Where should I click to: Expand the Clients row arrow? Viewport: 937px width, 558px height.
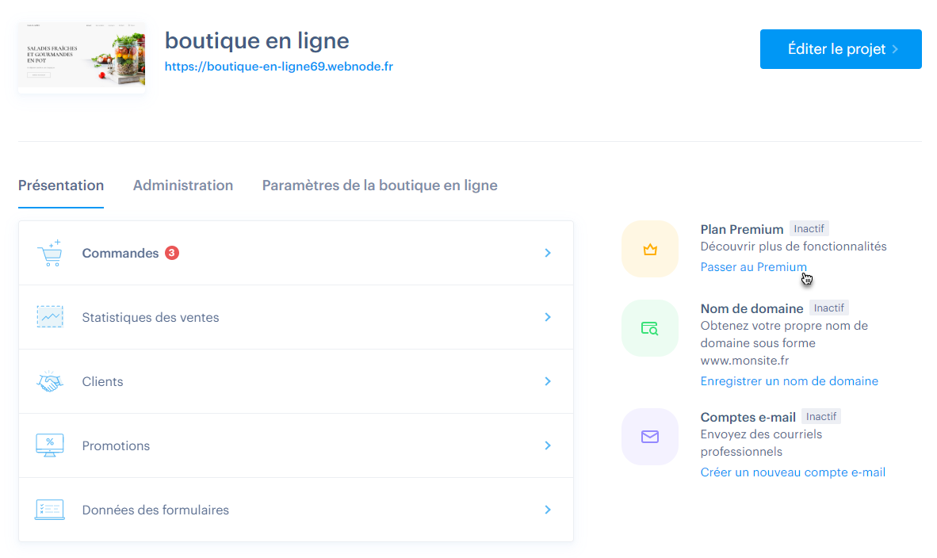click(548, 381)
